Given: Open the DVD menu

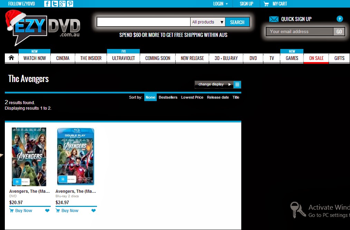Looking at the screenshot, I should [253, 58].
